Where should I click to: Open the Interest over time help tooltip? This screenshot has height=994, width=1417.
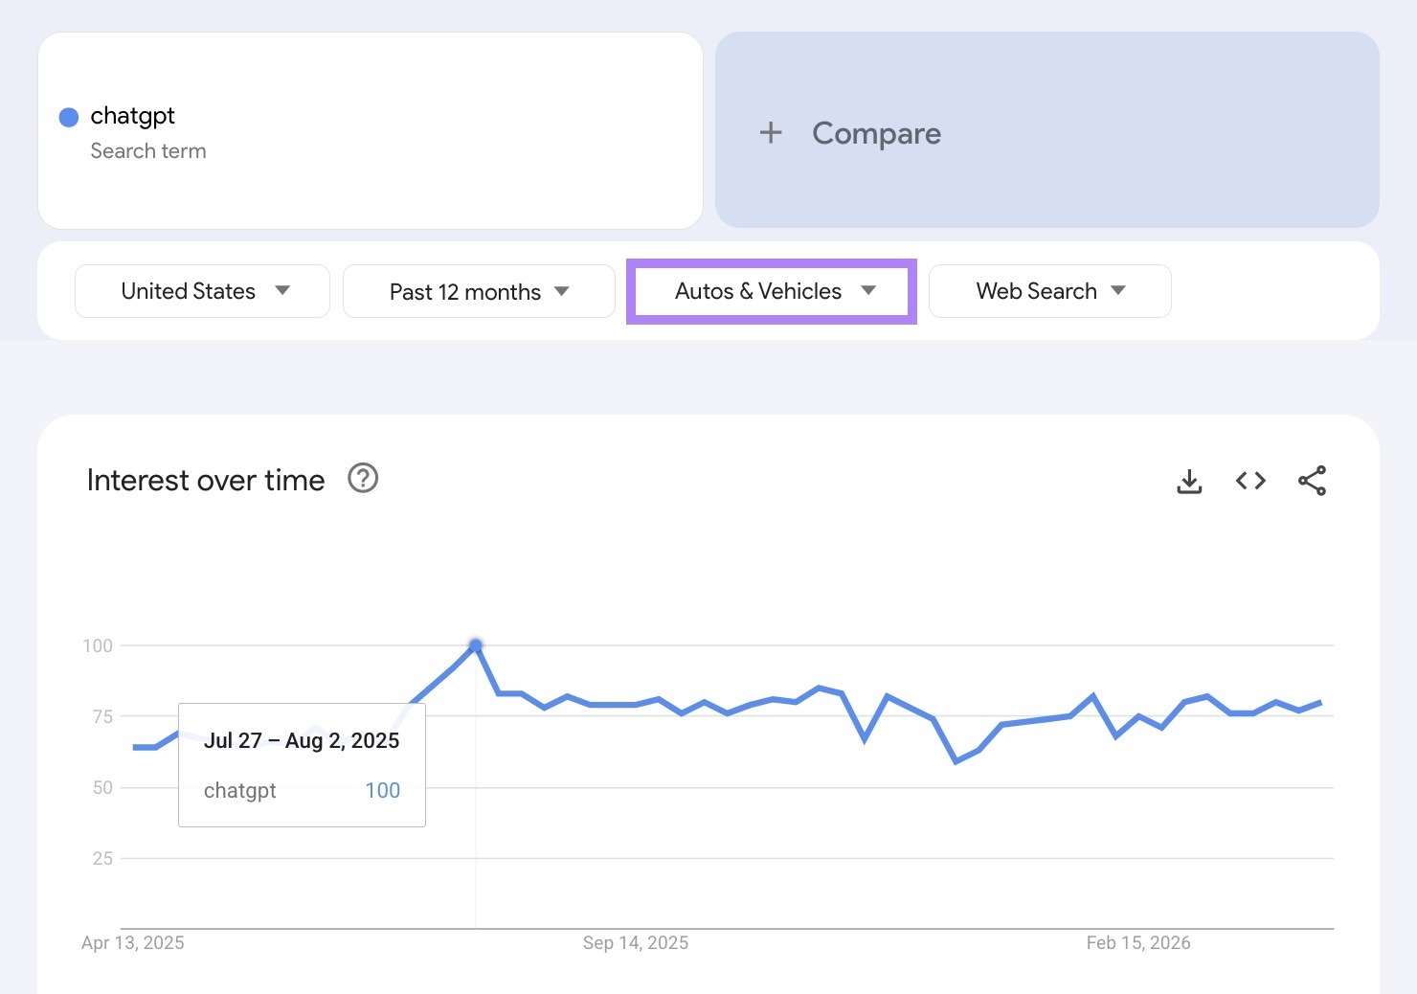362,478
